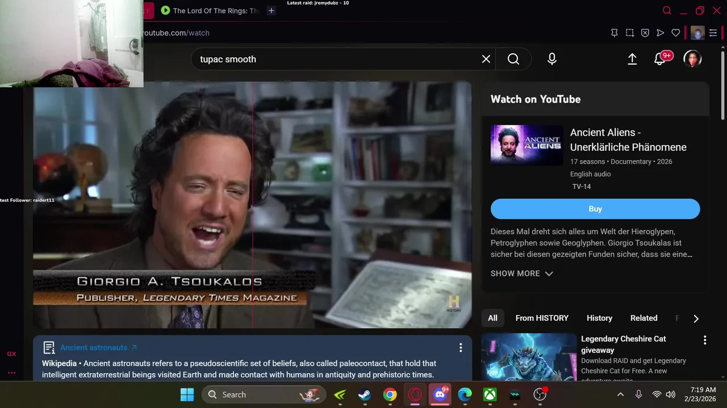Click the 'Watch on YouTube' heading
Image resolution: width=727 pixels, height=408 pixels.
[536, 99]
